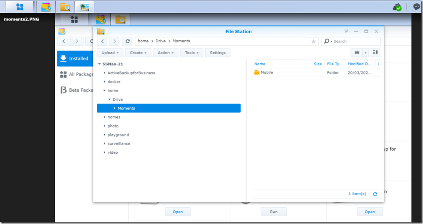The width and height of the screenshot is (423, 224).
Task: Select the Moments tree item
Action: click(x=169, y=108)
